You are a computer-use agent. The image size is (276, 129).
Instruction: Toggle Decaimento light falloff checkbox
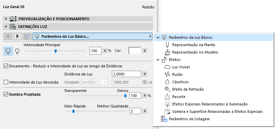(x=6, y=66)
